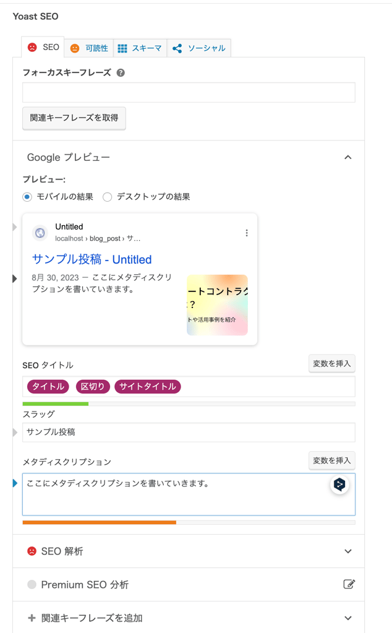Click the hexagon AI icon in the meta description
The width and height of the screenshot is (392, 633).
click(x=339, y=485)
